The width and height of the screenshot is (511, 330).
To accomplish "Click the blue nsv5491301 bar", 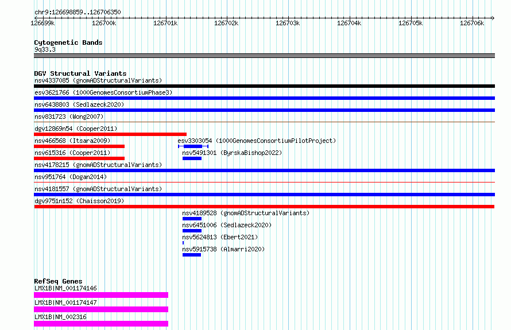I will [x=192, y=158].
